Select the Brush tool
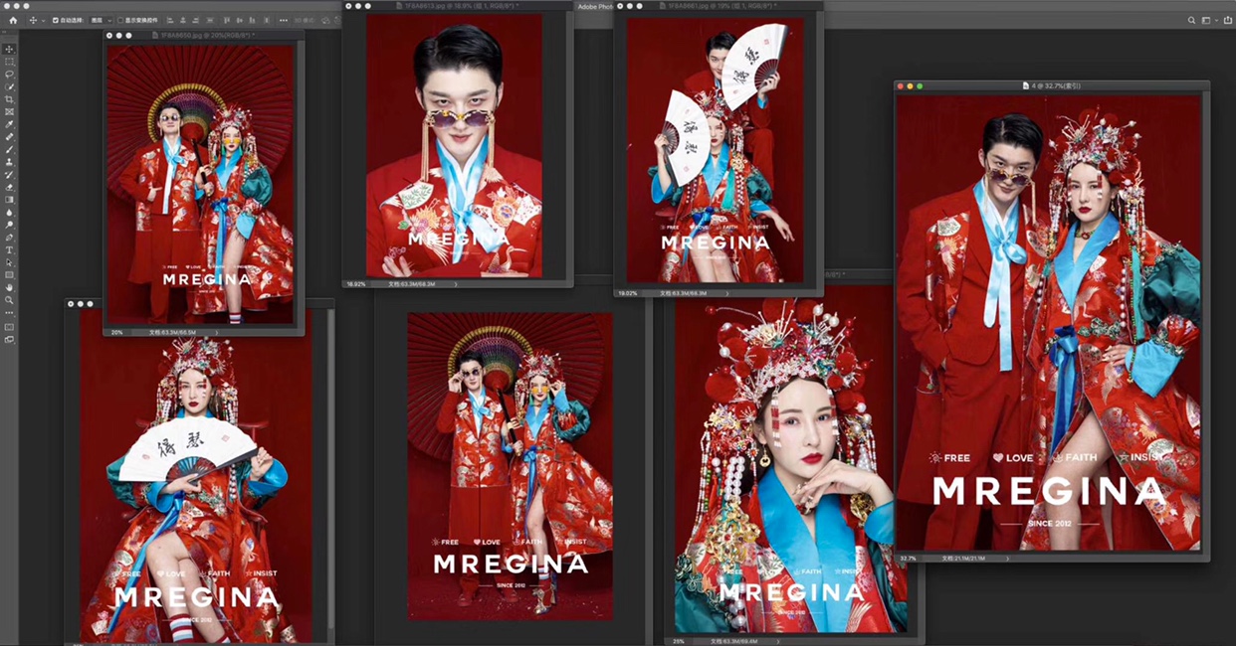Screen dimensions: 1236x646 [9, 149]
